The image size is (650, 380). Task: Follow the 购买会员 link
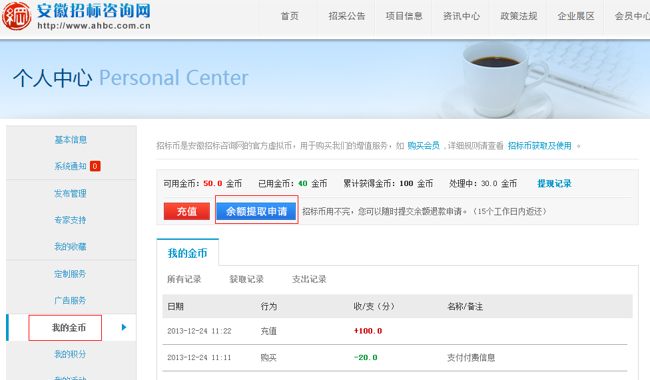point(424,145)
